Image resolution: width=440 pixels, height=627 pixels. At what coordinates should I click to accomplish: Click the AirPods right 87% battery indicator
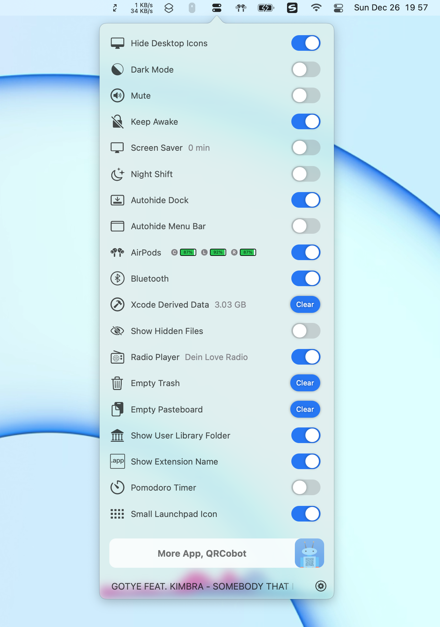248,252
